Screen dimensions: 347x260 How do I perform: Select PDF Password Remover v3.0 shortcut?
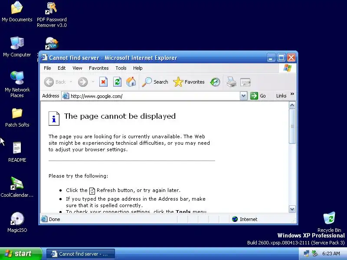click(52, 15)
